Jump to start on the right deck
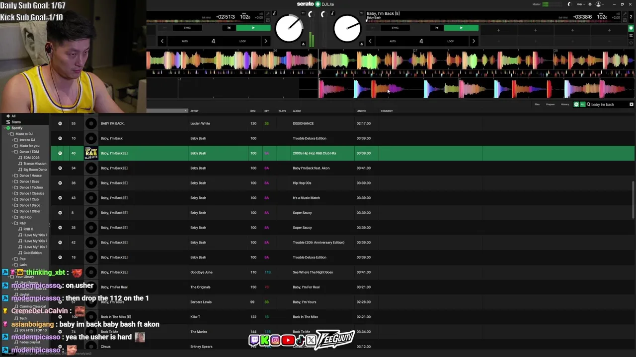636x357 pixels. click(437, 28)
